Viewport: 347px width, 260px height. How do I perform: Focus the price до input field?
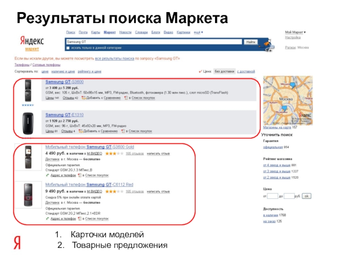[289, 196]
